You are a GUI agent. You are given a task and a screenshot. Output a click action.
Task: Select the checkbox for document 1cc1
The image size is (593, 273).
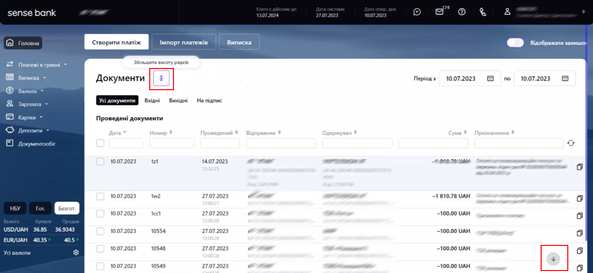click(100, 214)
